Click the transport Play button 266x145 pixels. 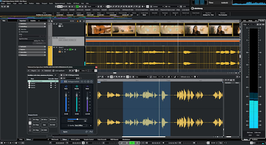point(132,143)
